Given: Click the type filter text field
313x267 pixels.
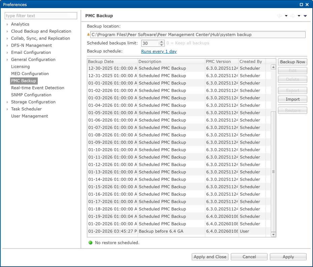Looking at the screenshot, I should 41,16.
